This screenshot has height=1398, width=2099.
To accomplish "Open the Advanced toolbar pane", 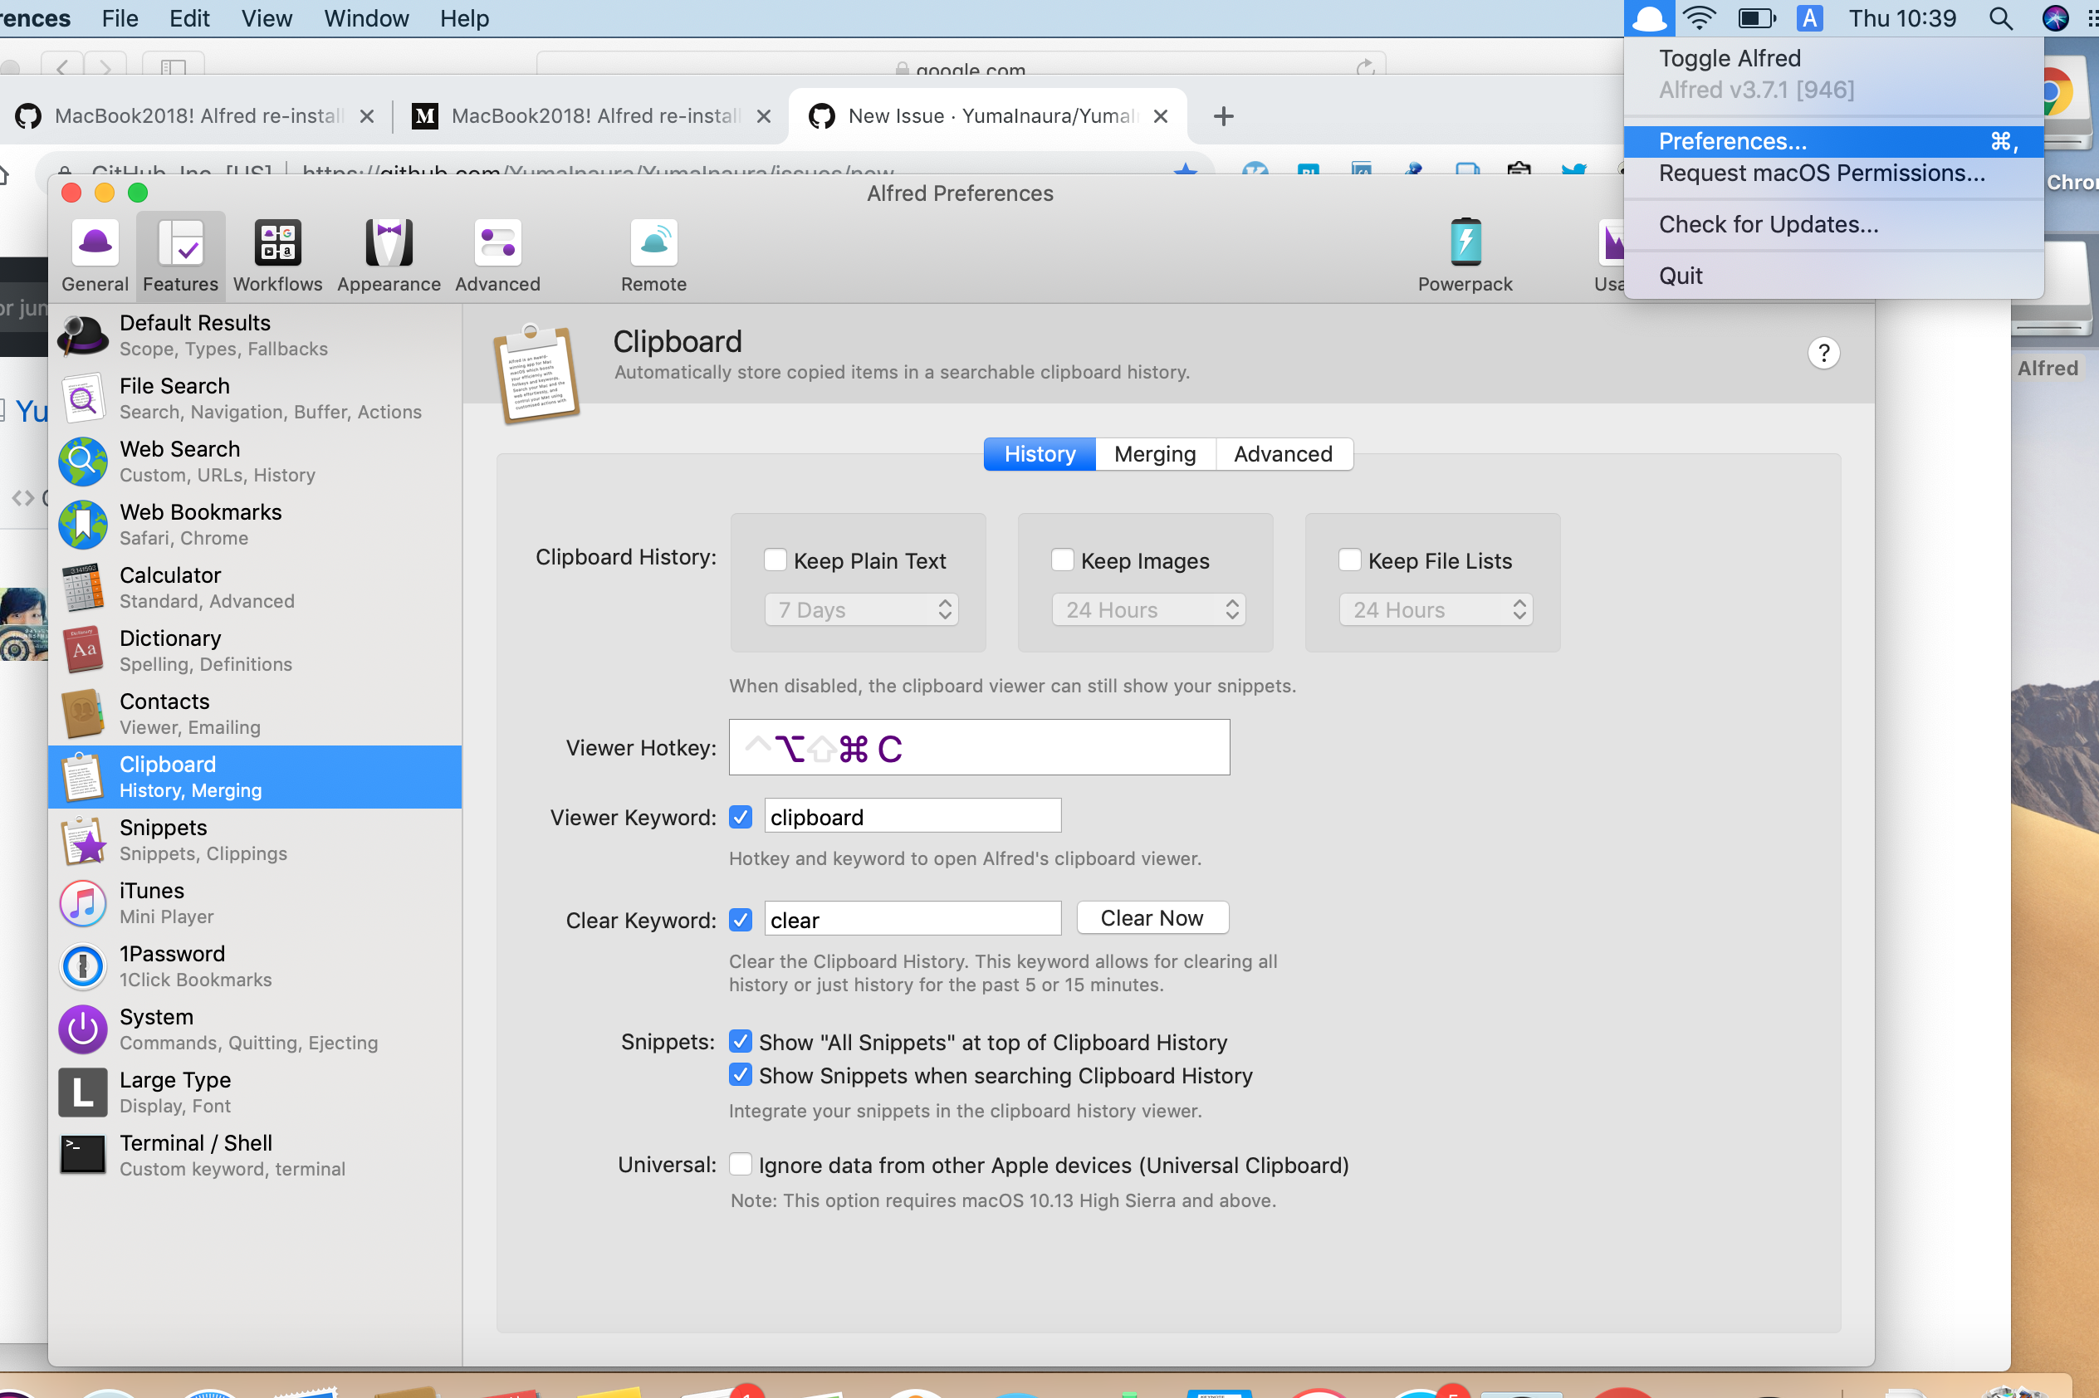I will pos(497,256).
